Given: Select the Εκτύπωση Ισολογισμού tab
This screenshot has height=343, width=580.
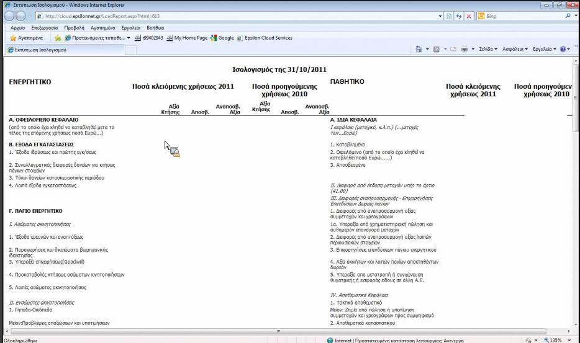Looking at the screenshot, I should pos(65,50).
